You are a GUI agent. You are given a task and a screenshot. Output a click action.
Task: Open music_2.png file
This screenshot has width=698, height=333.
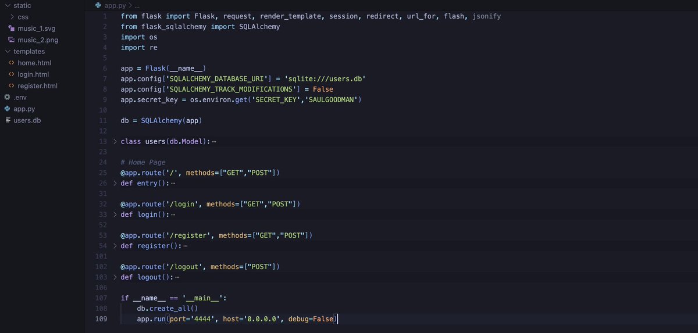click(38, 40)
